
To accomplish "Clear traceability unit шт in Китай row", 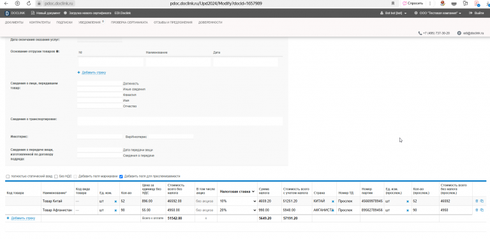I will [408, 201].
